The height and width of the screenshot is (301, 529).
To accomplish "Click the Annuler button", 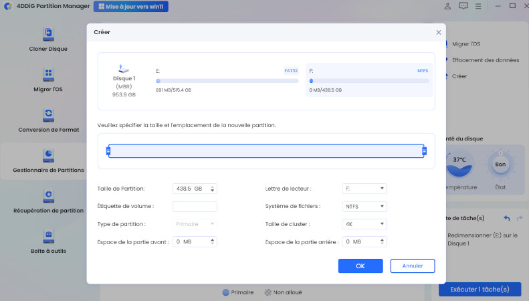I will click(412, 266).
